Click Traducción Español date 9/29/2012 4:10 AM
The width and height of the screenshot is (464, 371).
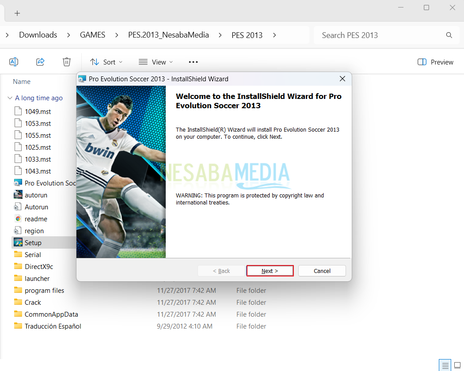tap(185, 326)
